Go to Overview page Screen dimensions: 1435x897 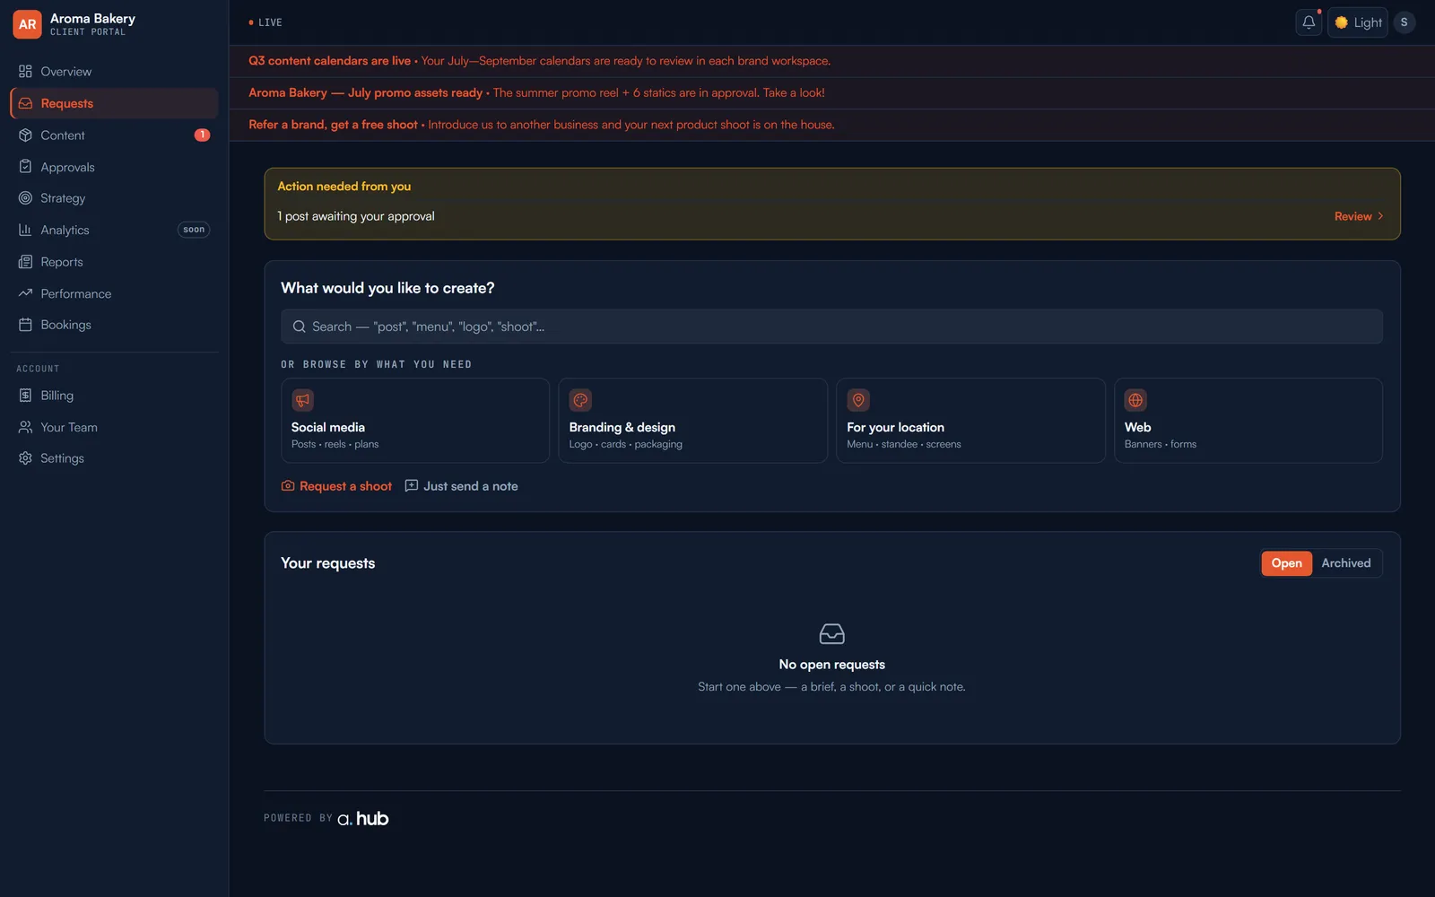coord(114,72)
